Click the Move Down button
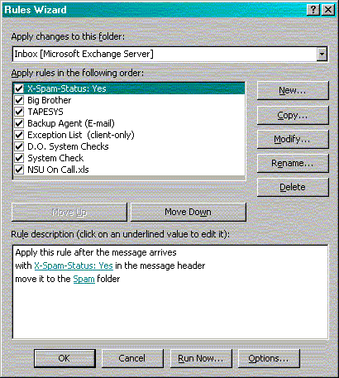 pyautogui.click(x=189, y=212)
